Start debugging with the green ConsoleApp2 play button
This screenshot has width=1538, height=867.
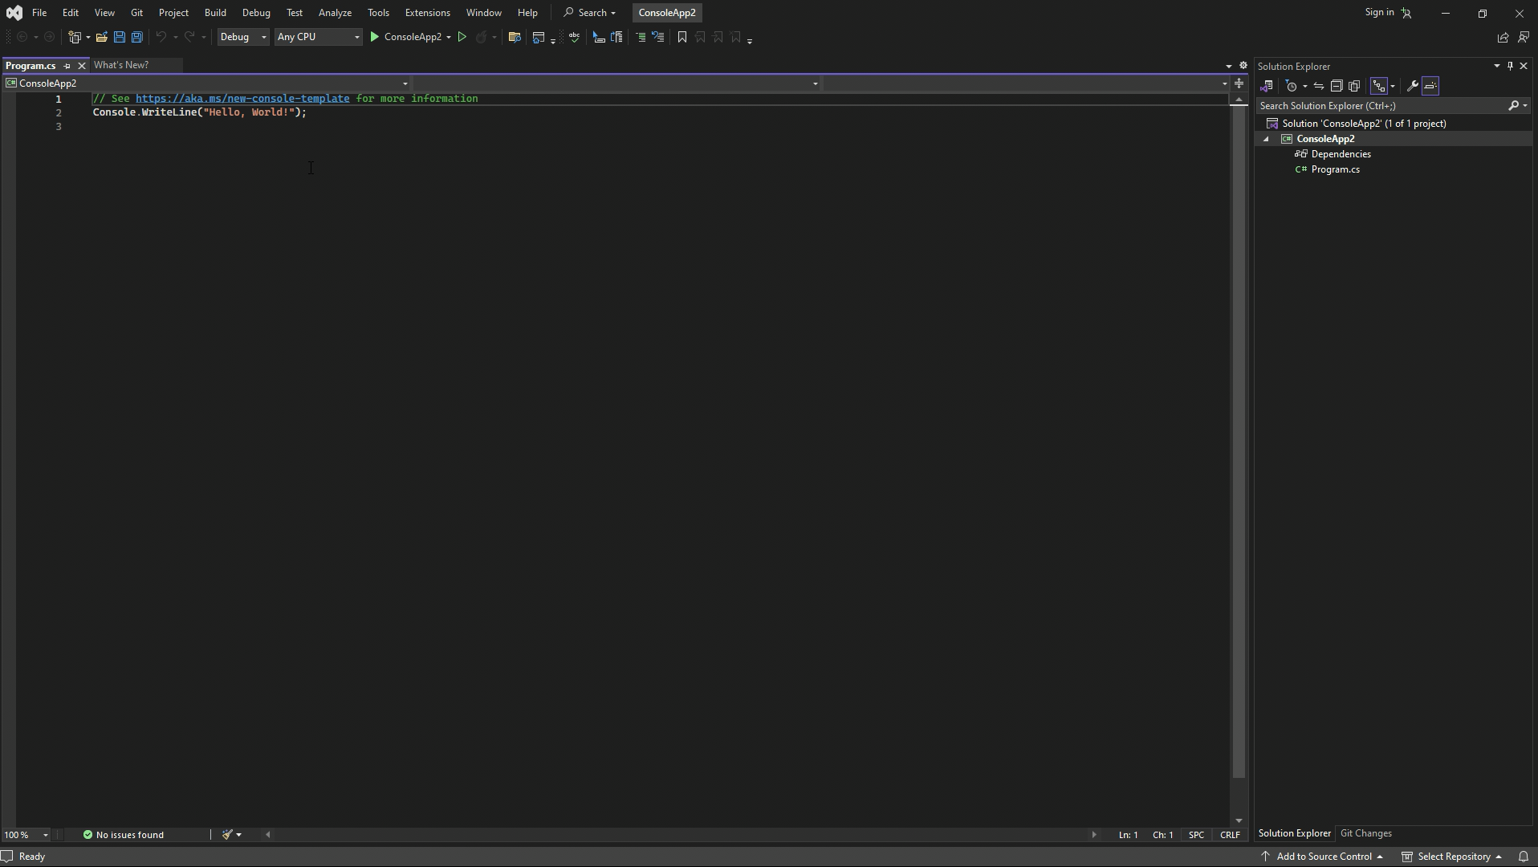405,37
